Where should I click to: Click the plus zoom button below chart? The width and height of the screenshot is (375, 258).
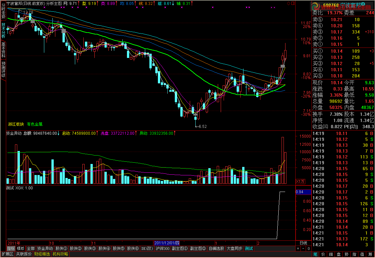[x=298, y=249]
